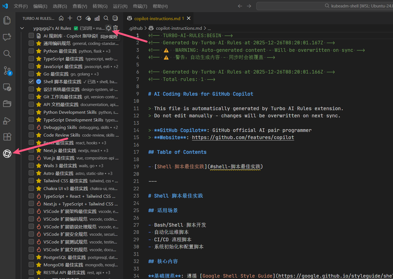Click the sync rules icon beside ygqygq2's AI Rules
The image size is (393, 279).
[109, 28]
